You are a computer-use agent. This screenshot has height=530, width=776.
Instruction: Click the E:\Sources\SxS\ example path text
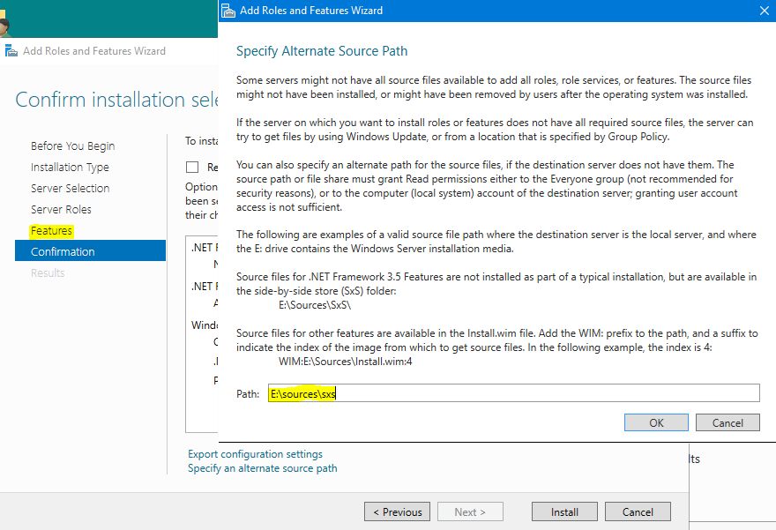(315, 305)
